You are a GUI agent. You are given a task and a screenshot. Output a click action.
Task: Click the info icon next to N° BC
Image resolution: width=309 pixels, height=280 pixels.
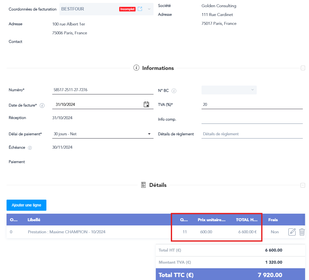tap(174, 91)
